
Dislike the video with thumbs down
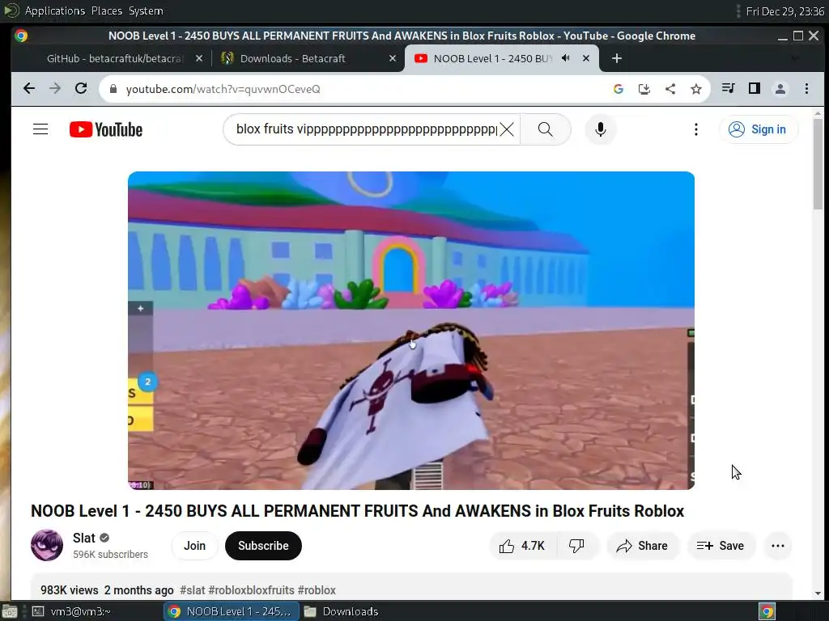[576, 546]
